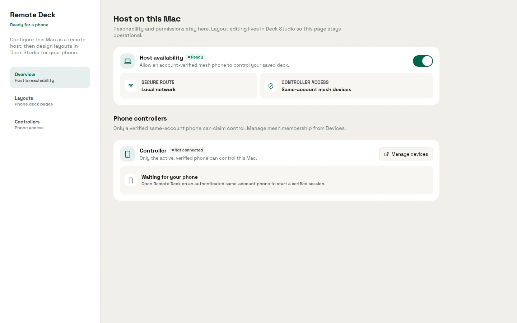Click the Wi-Fi icon in Secure Route

coord(131,86)
